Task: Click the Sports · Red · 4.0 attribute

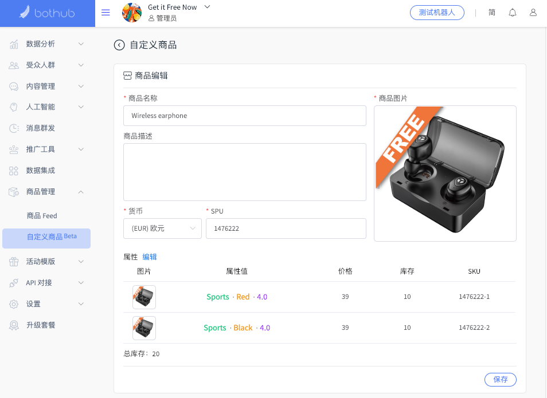Action: (237, 297)
